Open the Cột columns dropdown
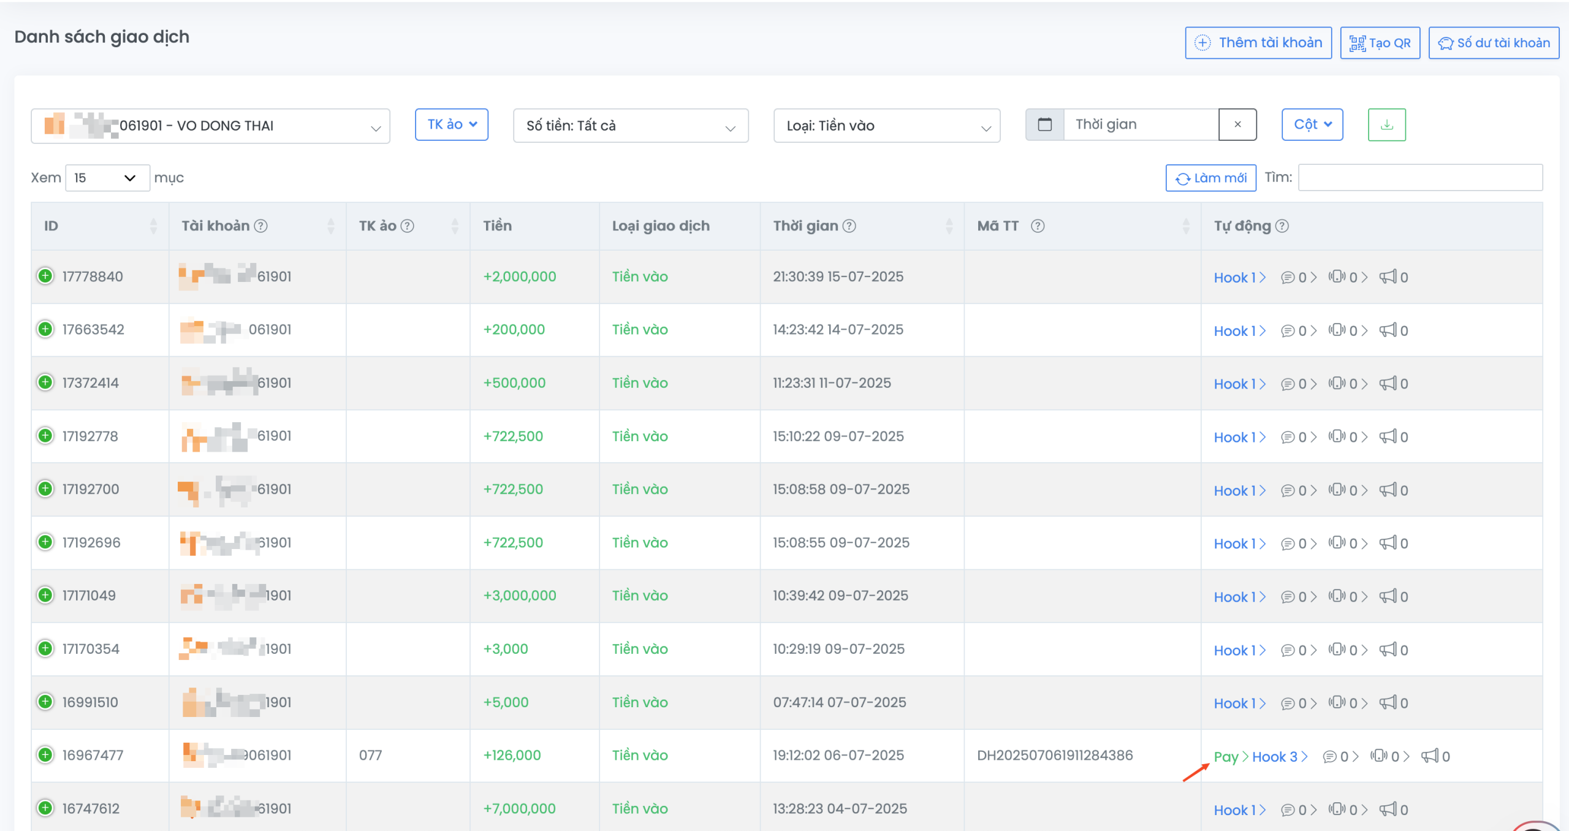The image size is (1569, 831). point(1312,124)
